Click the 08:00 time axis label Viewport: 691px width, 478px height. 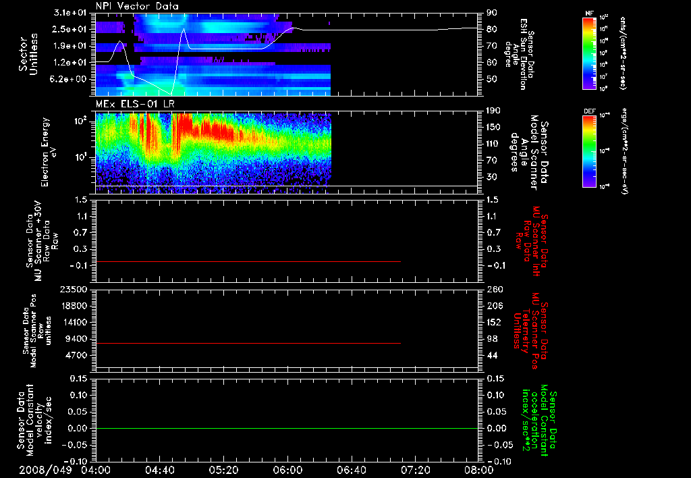tap(478, 470)
